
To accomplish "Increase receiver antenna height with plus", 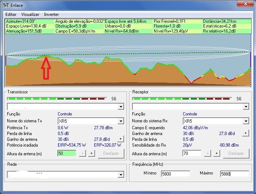I will tap(216, 153).
